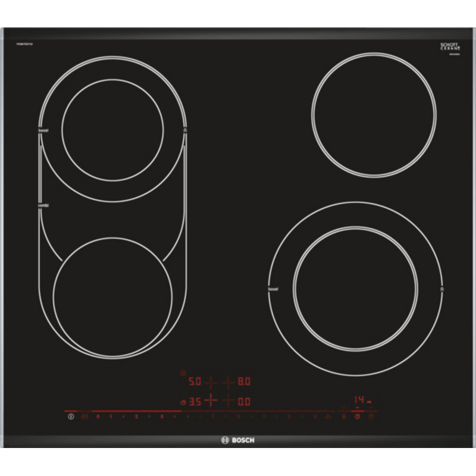Select the rear-left zone cross selector
The width and height of the screenshot is (476, 476).
click(210, 381)
